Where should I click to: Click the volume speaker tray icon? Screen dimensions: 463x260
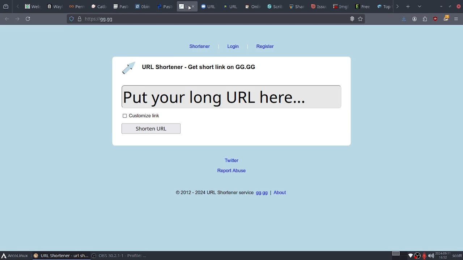pyautogui.click(x=431, y=256)
